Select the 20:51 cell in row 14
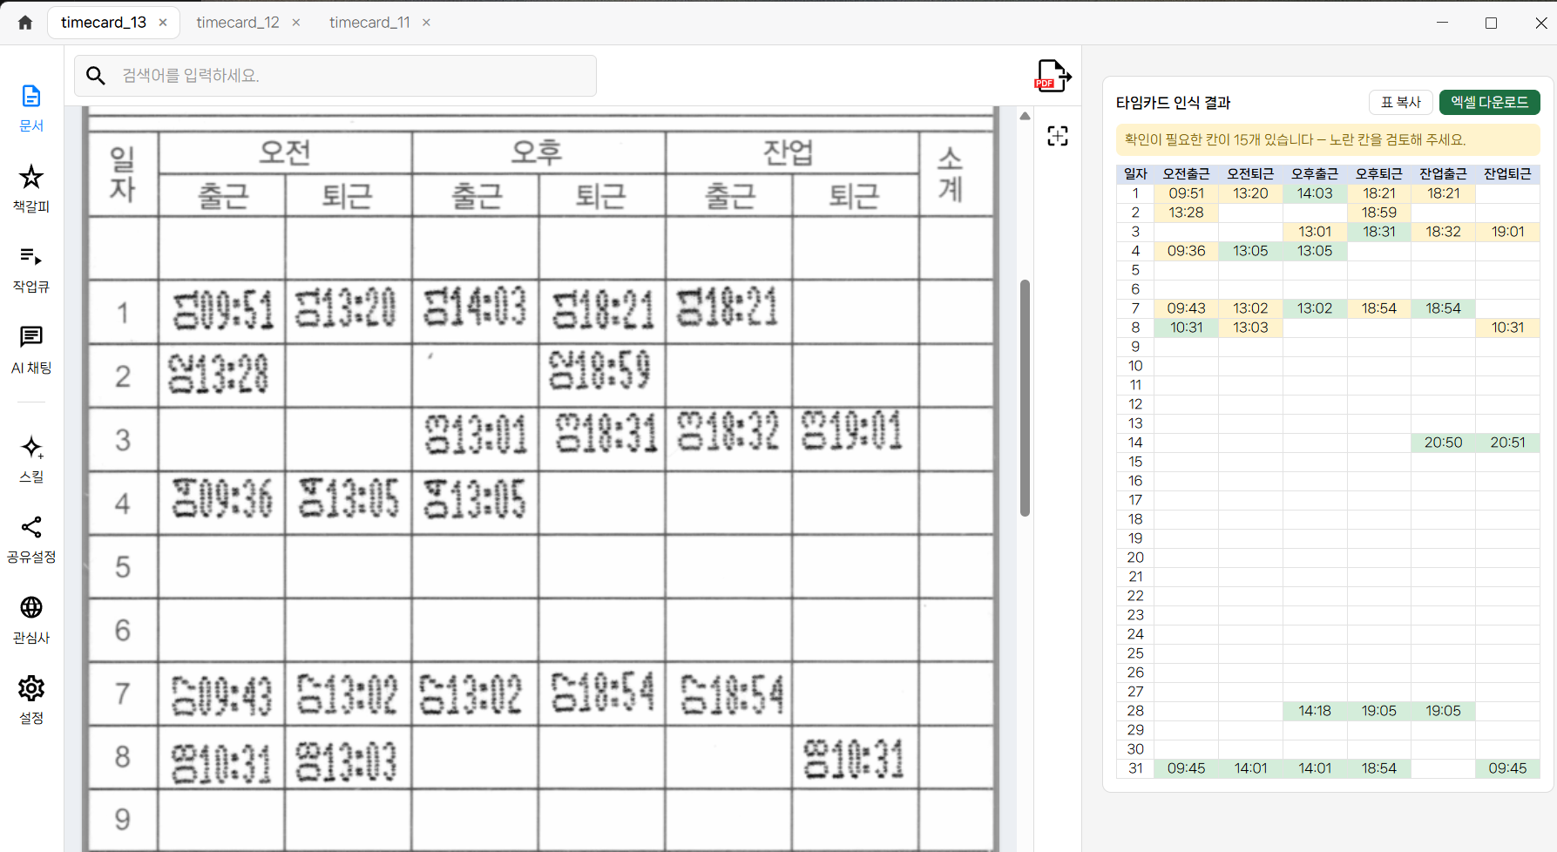 coord(1507,443)
